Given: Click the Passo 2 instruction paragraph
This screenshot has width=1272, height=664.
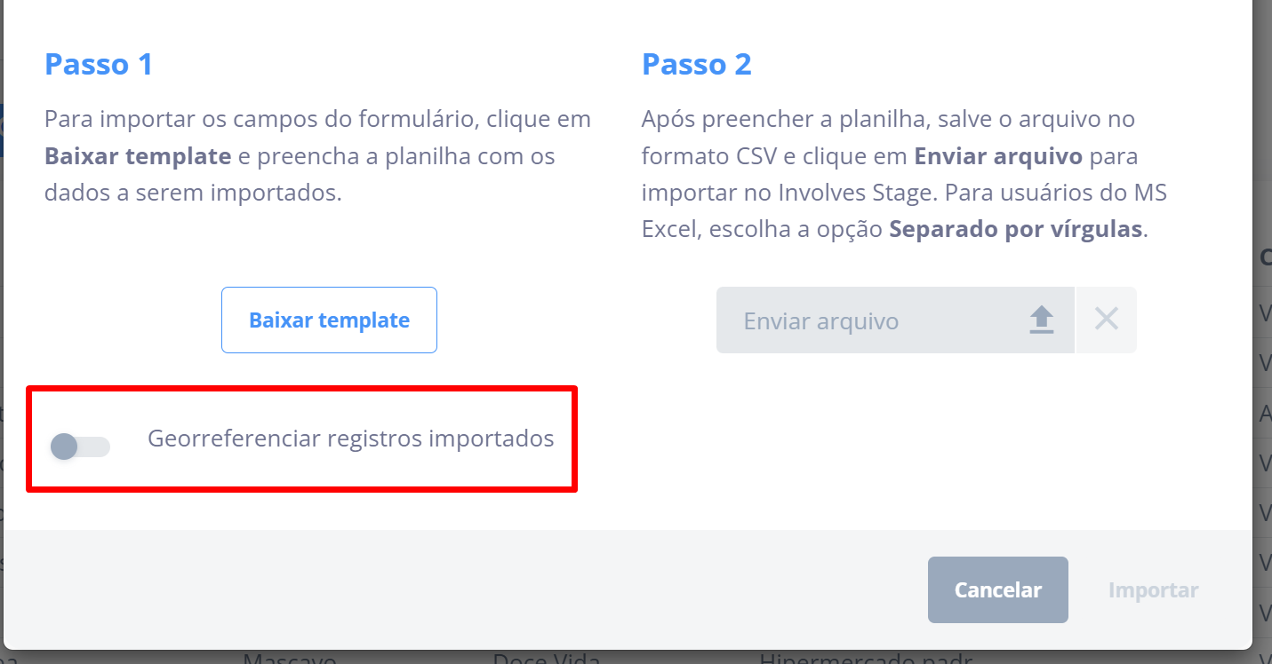Looking at the screenshot, I should (x=904, y=175).
